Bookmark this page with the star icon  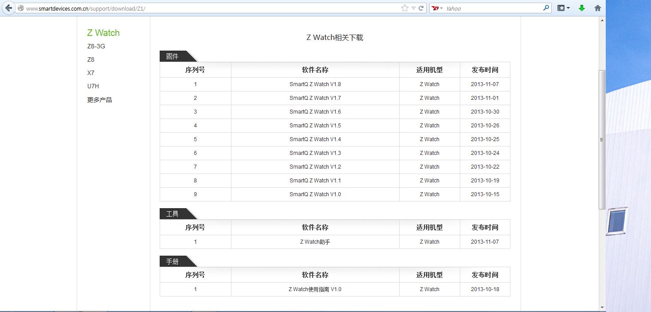pyautogui.click(x=404, y=8)
